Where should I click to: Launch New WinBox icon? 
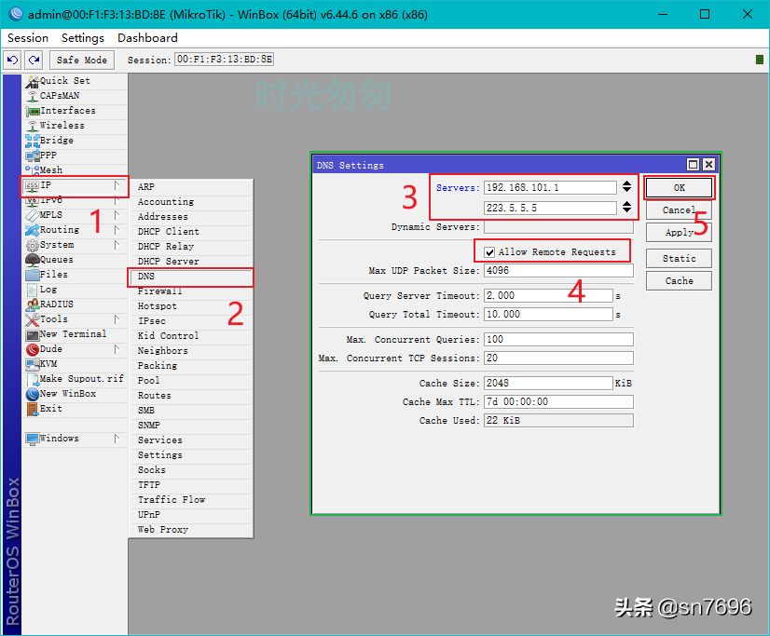tap(33, 394)
